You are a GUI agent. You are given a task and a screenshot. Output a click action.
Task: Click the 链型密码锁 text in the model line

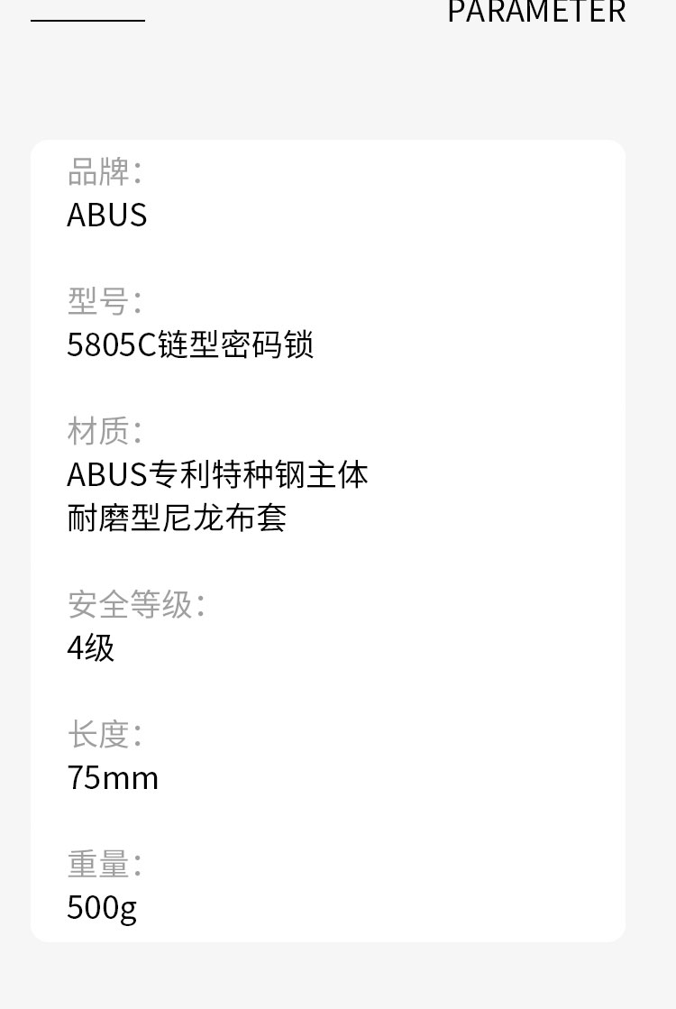tap(236, 345)
